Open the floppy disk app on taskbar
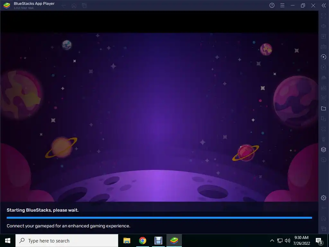Image resolution: width=329 pixels, height=247 pixels. coord(158,241)
